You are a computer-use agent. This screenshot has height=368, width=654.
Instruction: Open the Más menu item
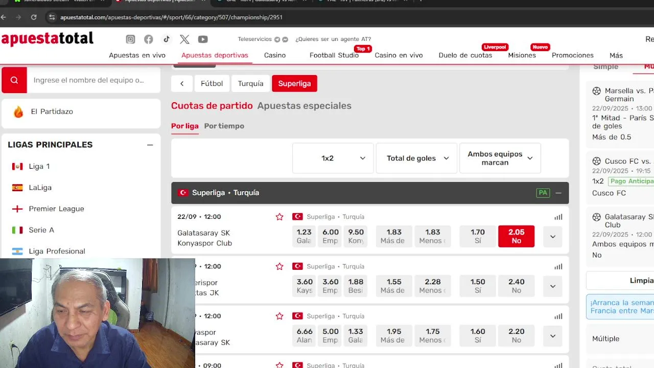(616, 55)
